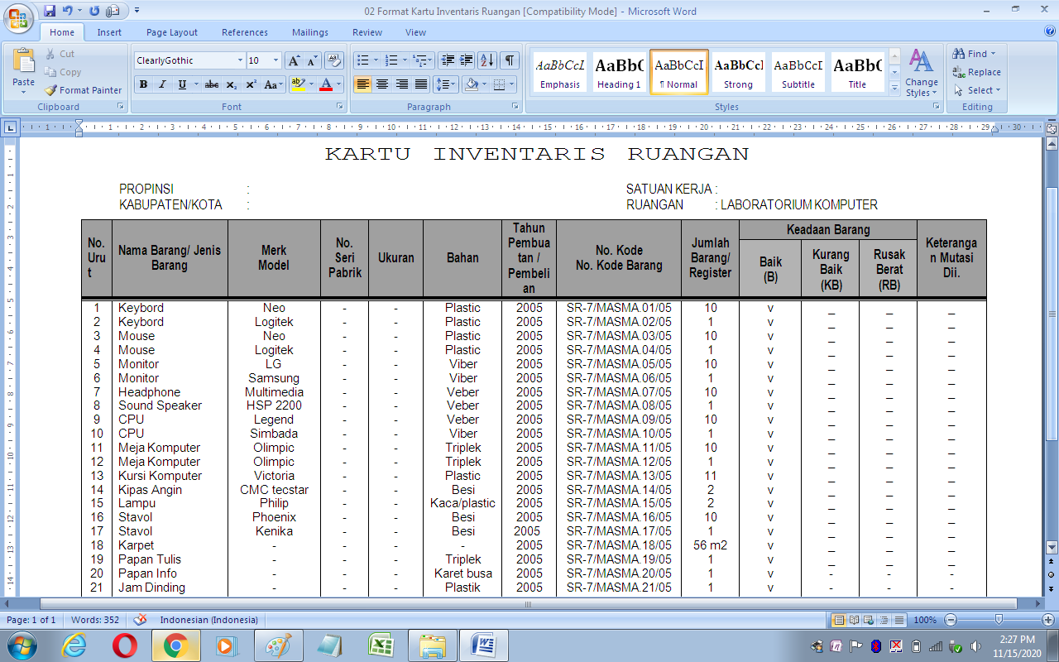The height and width of the screenshot is (662, 1059).
Task: Expand the Styles gallery
Action: coord(894,87)
